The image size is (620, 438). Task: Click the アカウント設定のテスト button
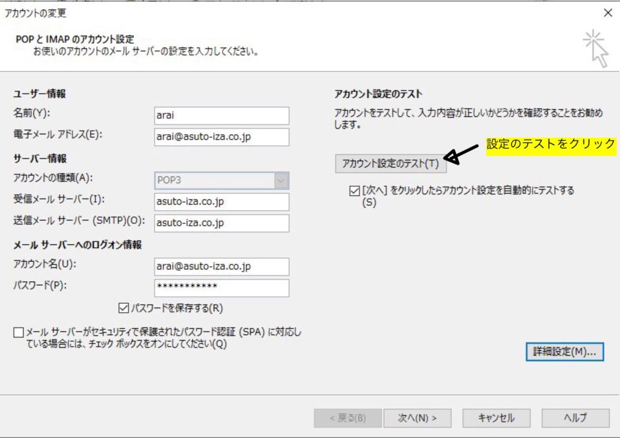(x=391, y=163)
